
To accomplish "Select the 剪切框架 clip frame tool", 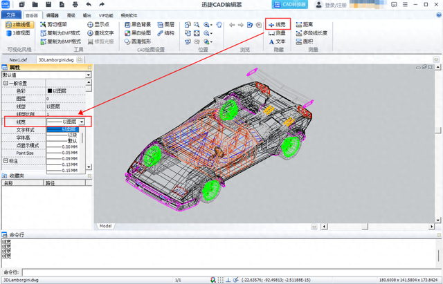I will tap(54, 25).
